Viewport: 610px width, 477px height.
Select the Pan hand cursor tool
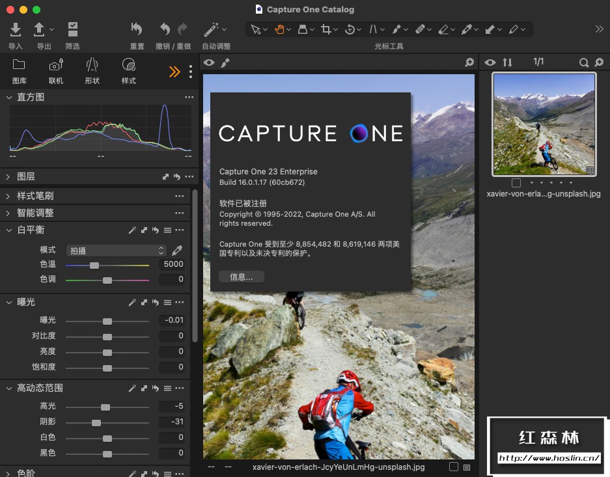(x=280, y=29)
